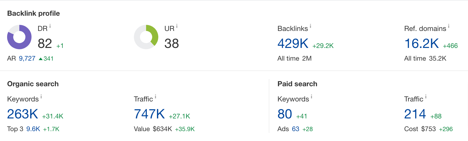Screen dimensions: 468x141
Task: Click the info icon beside UR
Action: [177, 26]
